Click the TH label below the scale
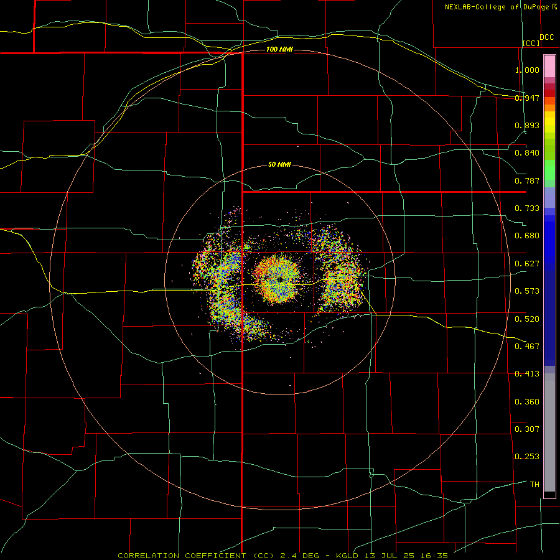Screen dimensions: 560x560 pyautogui.click(x=534, y=485)
